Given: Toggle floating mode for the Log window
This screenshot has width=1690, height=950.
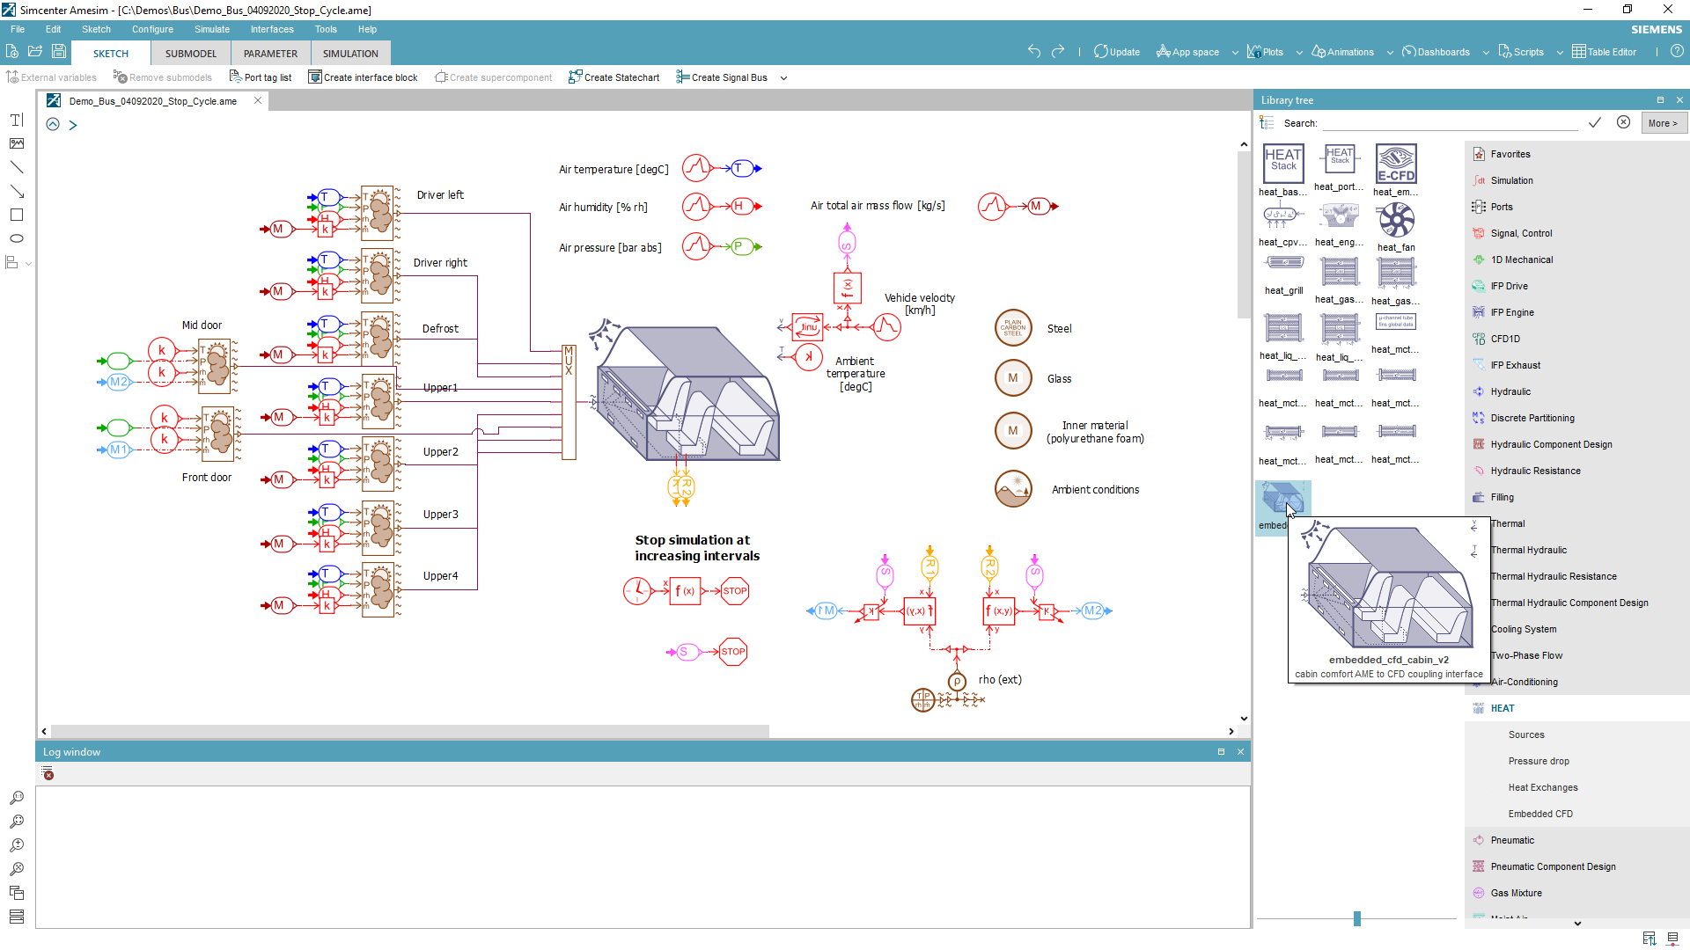Looking at the screenshot, I should tap(1222, 751).
